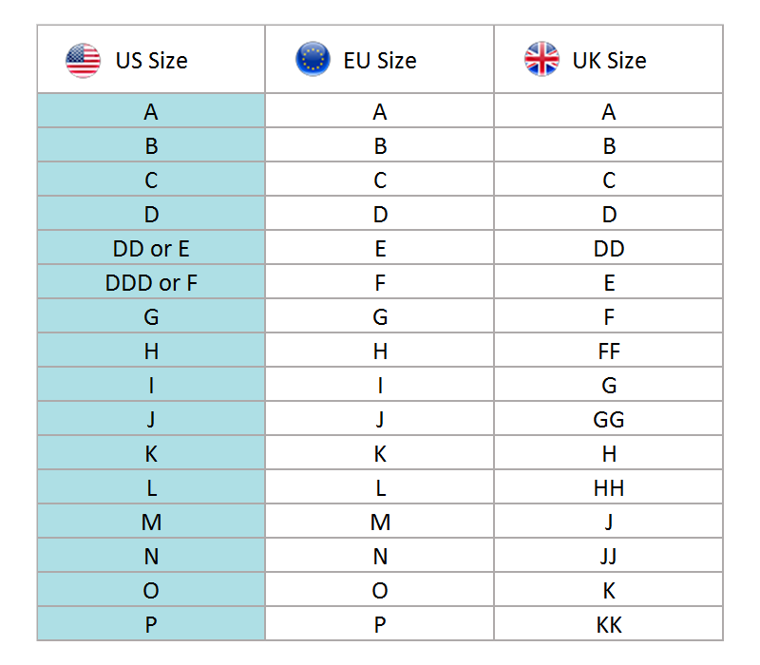Click the 'DDD or F' US size cell

pyautogui.click(x=151, y=283)
